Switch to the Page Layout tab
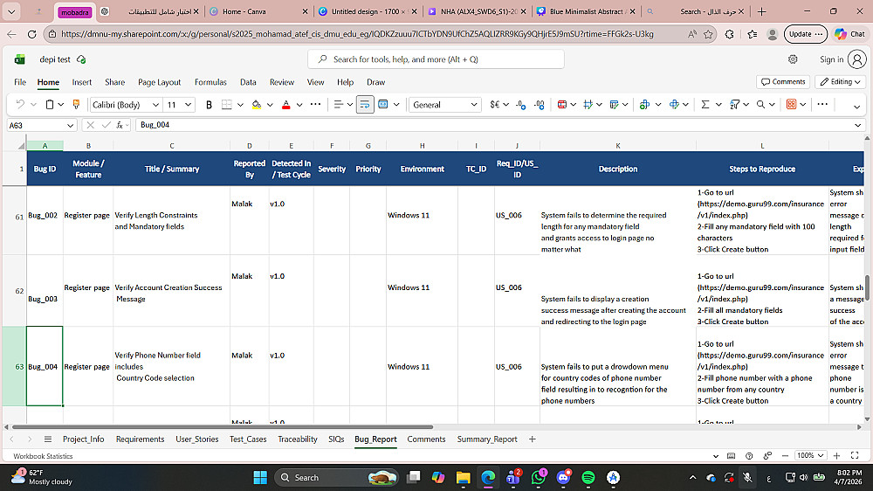 pos(159,82)
